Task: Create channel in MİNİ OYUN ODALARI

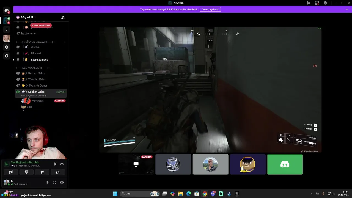Action: [64, 42]
